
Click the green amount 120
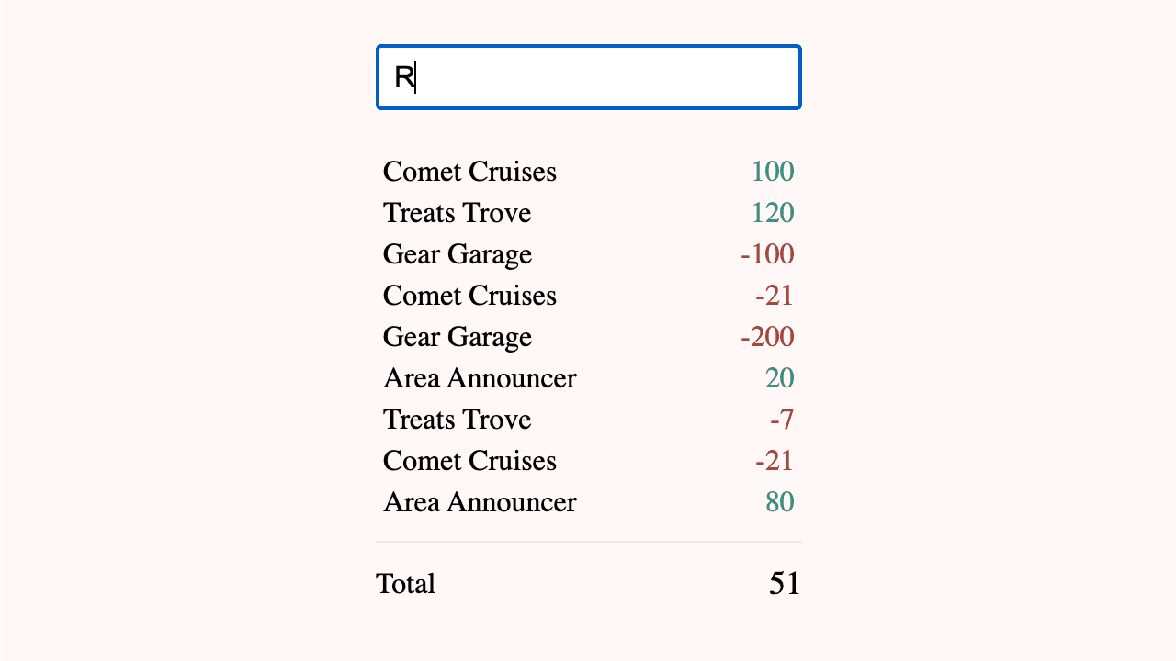pos(775,213)
